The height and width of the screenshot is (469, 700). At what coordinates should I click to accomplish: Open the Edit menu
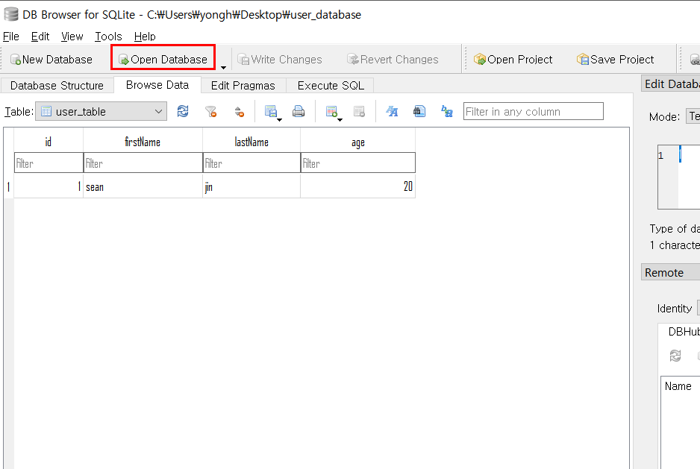pyautogui.click(x=40, y=36)
